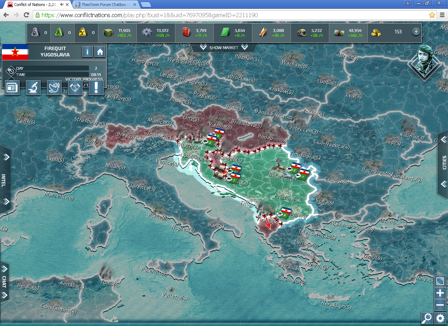Open a new browser tab
The image size is (448, 326).
(146, 5)
